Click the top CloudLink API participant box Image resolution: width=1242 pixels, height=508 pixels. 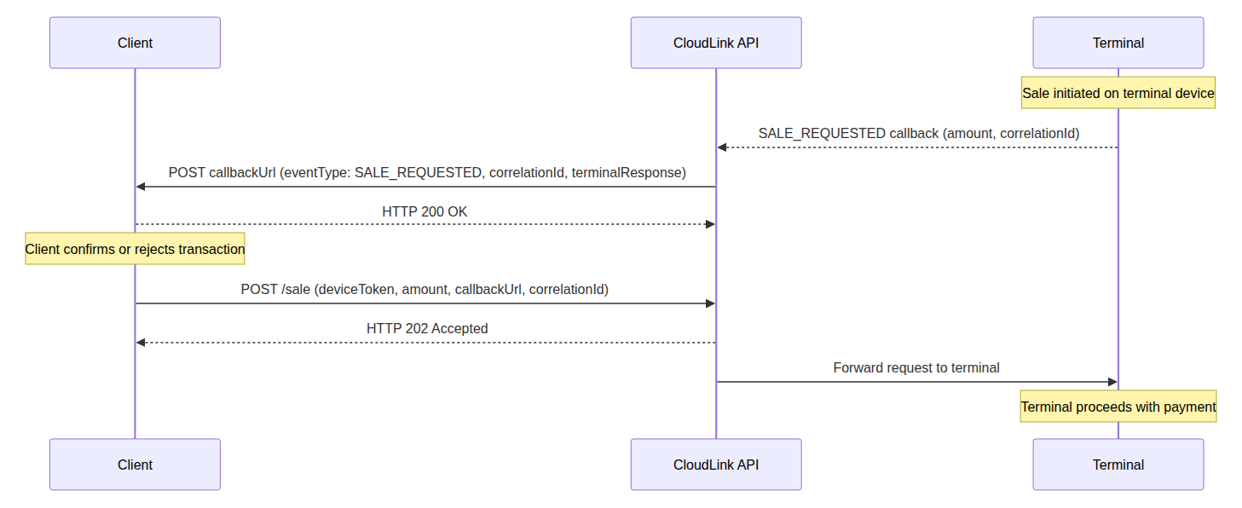tap(716, 43)
